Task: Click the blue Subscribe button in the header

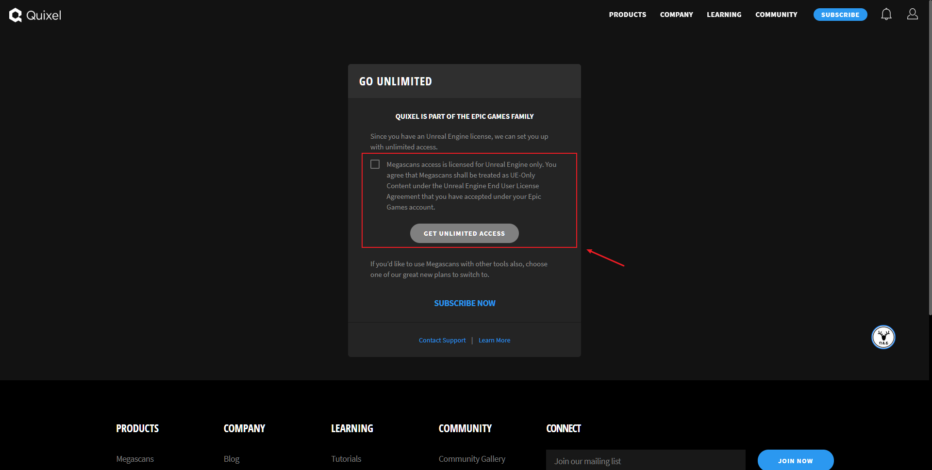Action: (x=840, y=15)
